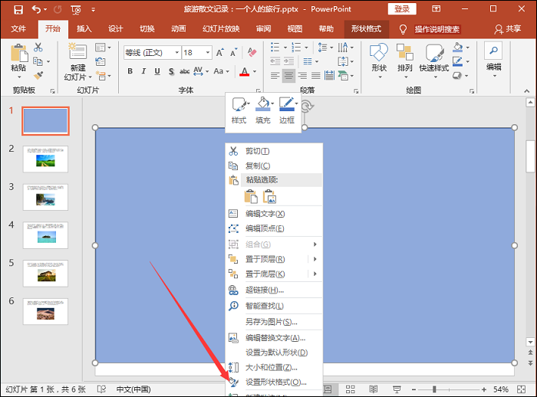537x397 pixels.
Task: Undo the last action
Action: coord(36,9)
